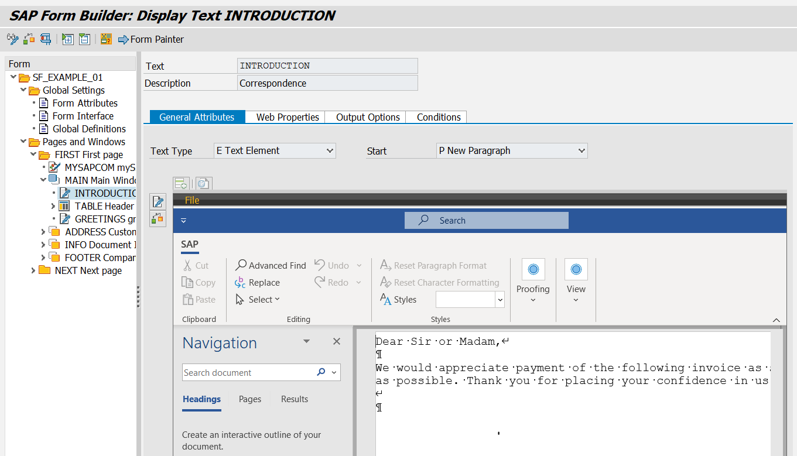Screen dimensions: 797x456
Task: Expand the NEXT Next page node
Action: 33,270
